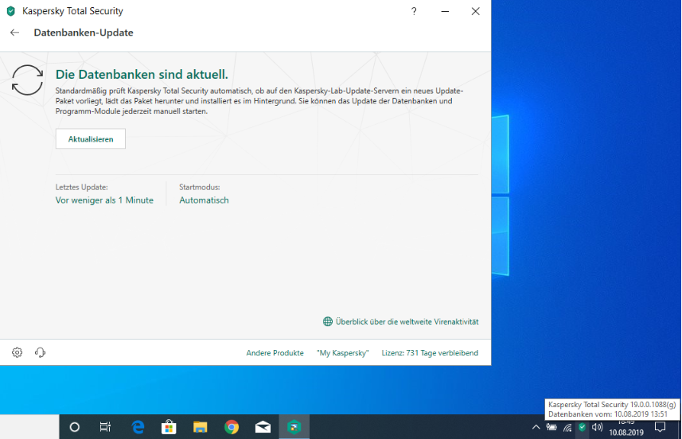Click the Vor weniger als 1 Minute link
The width and height of the screenshot is (682, 439).
pyautogui.click(x=104, y=200)
